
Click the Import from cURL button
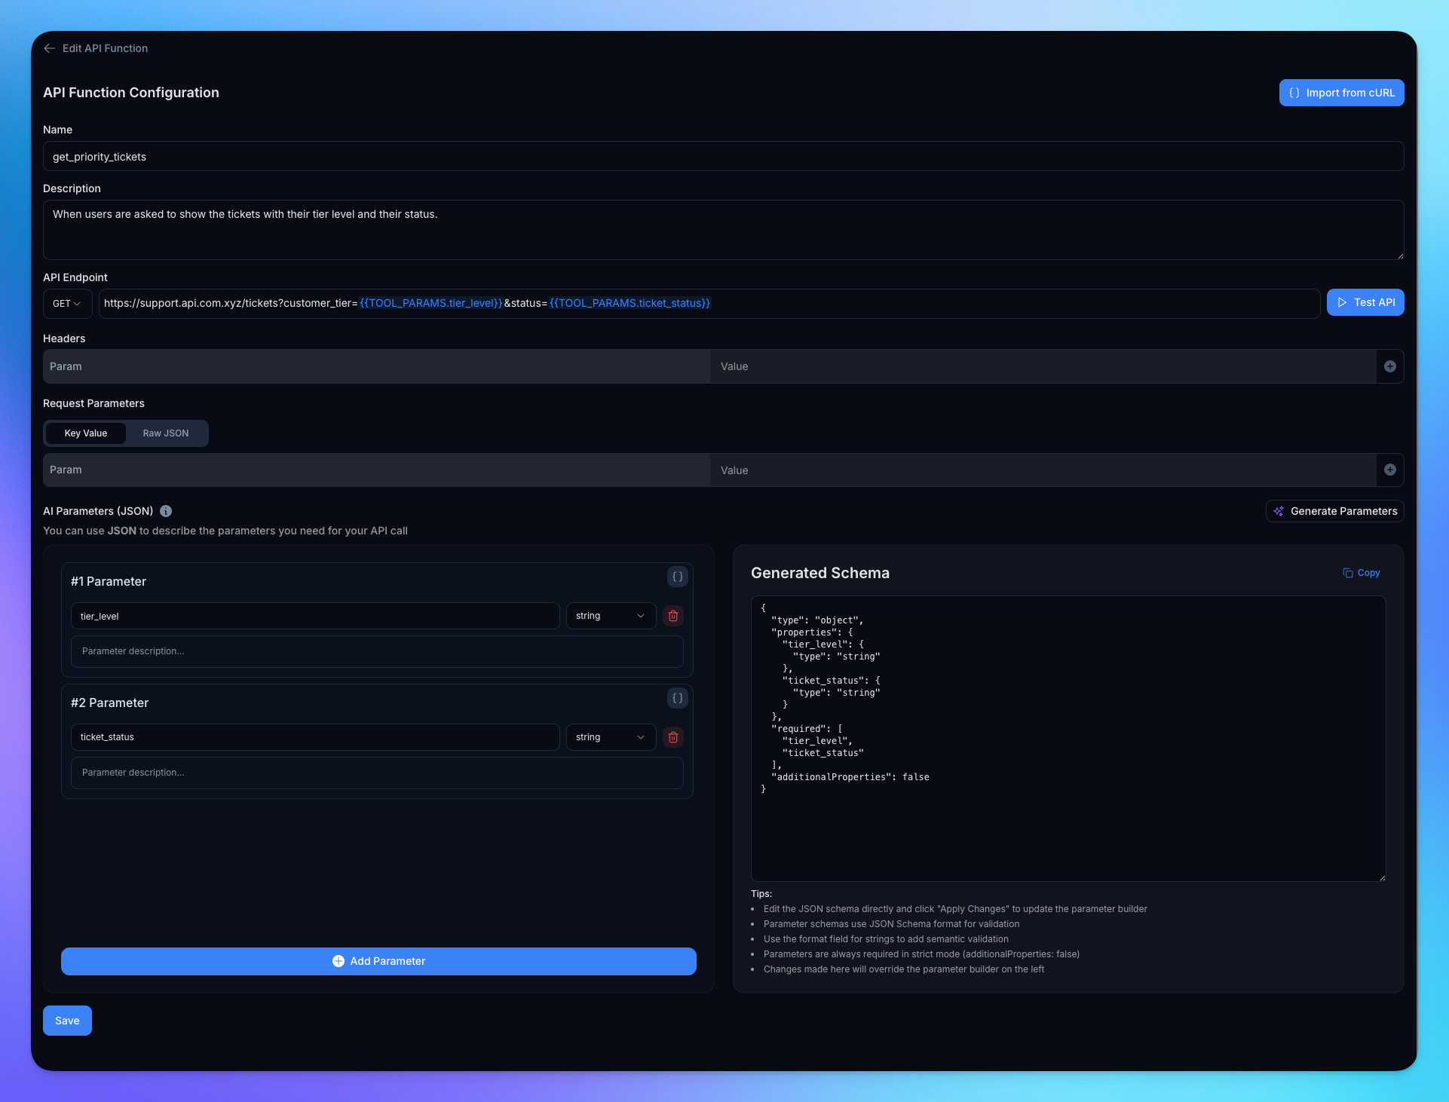point(1341,93)
